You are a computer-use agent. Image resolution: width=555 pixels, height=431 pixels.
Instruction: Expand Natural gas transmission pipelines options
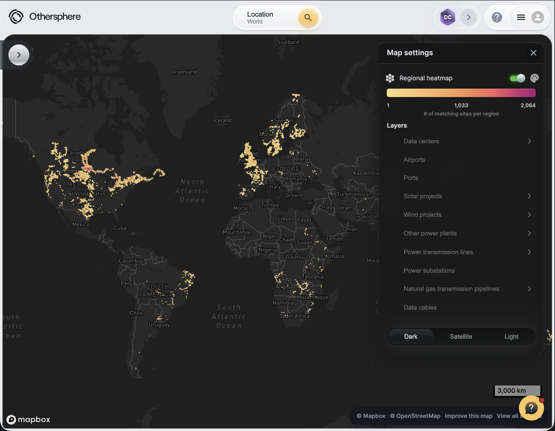[529, 289]
